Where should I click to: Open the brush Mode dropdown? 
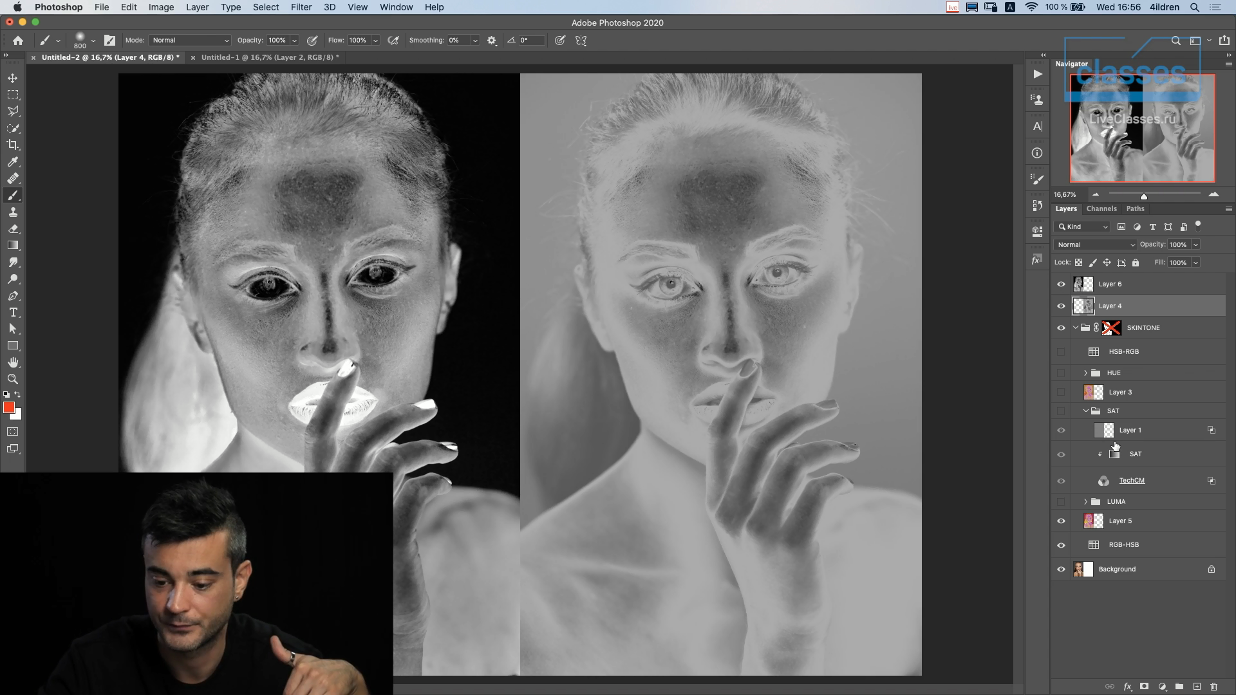click(190, 41)
